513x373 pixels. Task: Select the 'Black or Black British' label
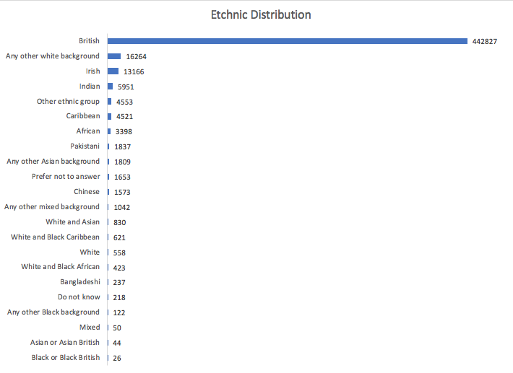pyautogui.click(x=66, y=358)
